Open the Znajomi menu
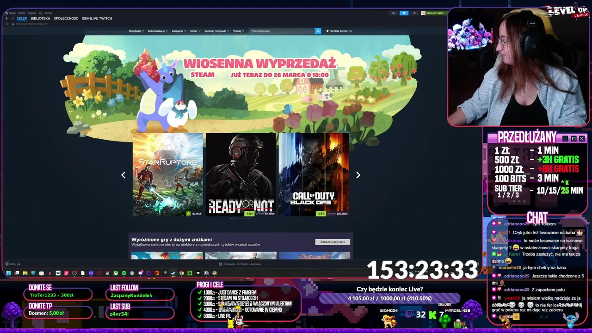 [32, 13]
